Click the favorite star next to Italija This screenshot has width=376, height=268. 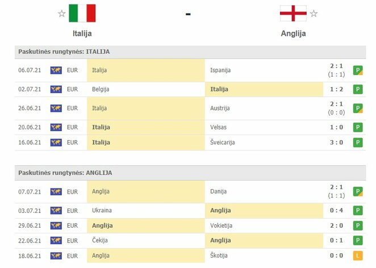pyautogui.click(x=62, y=14)
